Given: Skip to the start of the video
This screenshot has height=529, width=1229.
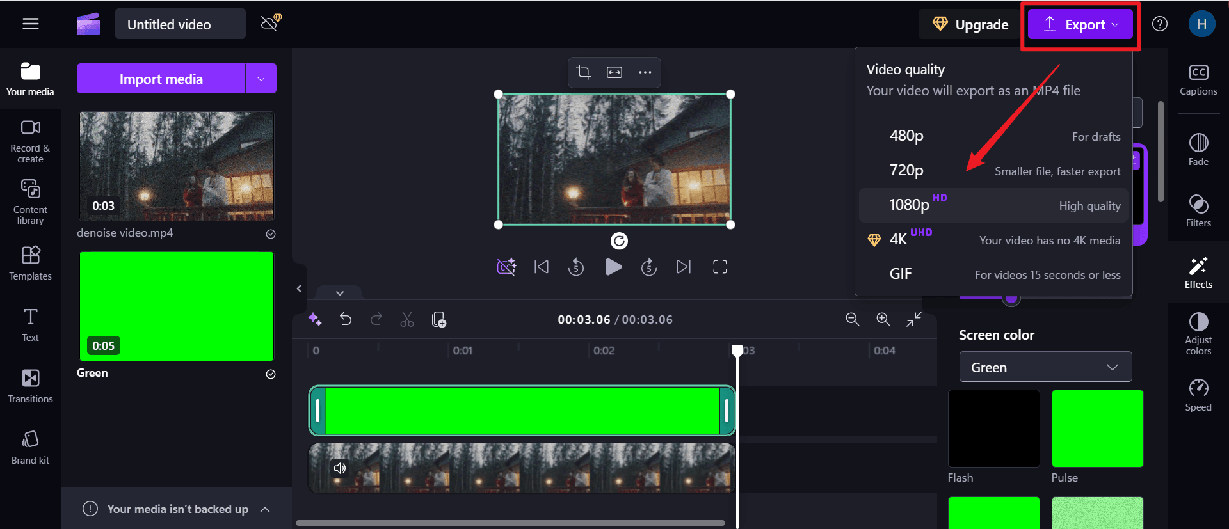Looking at the screenshot, I should coord(542,267).
